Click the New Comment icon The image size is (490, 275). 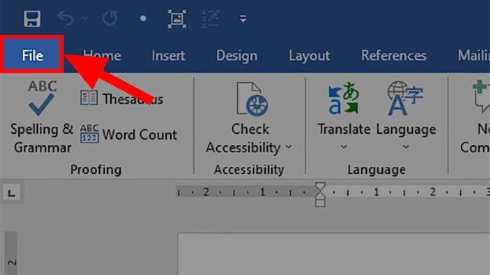pos(481,96)
